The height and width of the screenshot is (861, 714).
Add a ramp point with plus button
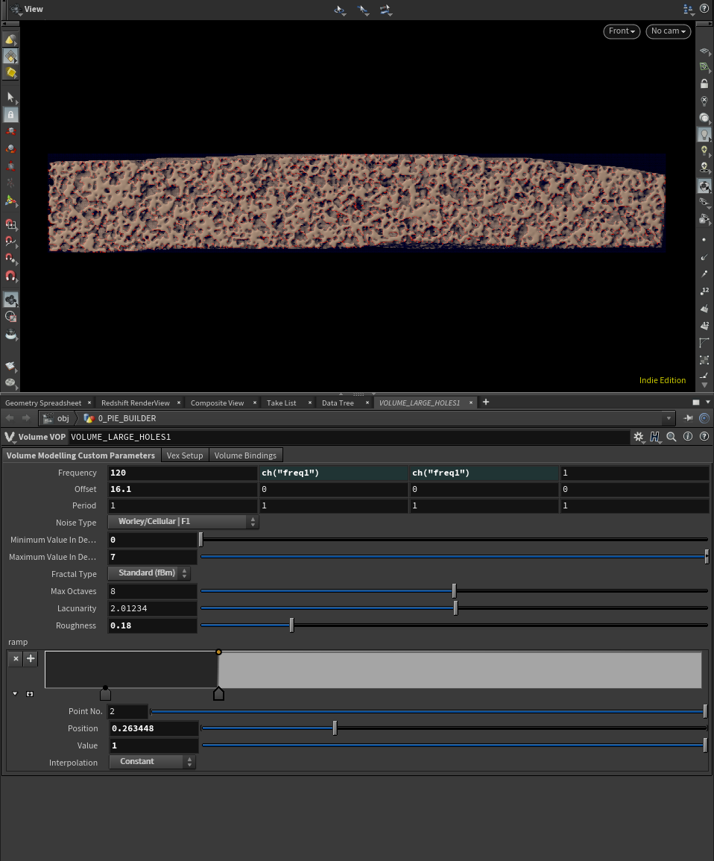click(31, 658)
